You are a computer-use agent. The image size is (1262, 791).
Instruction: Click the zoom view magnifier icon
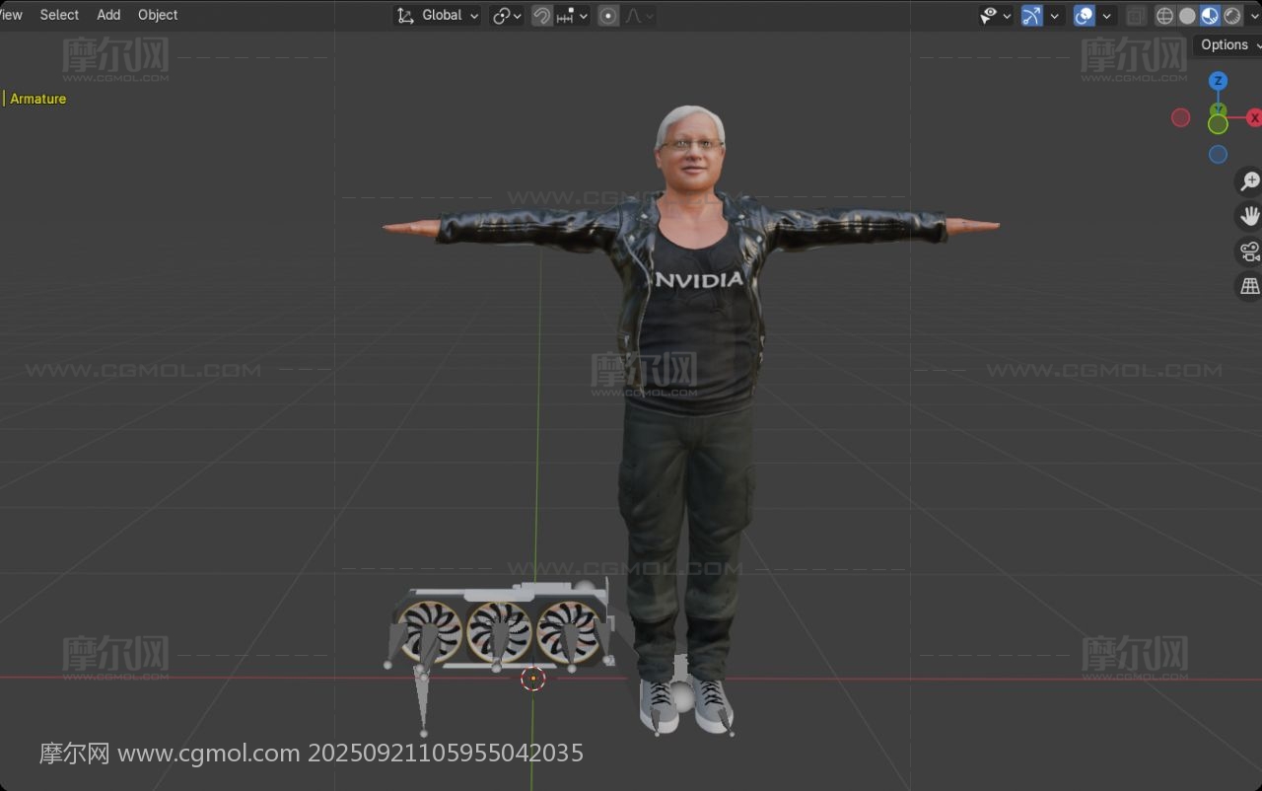tap(1249, 181)
